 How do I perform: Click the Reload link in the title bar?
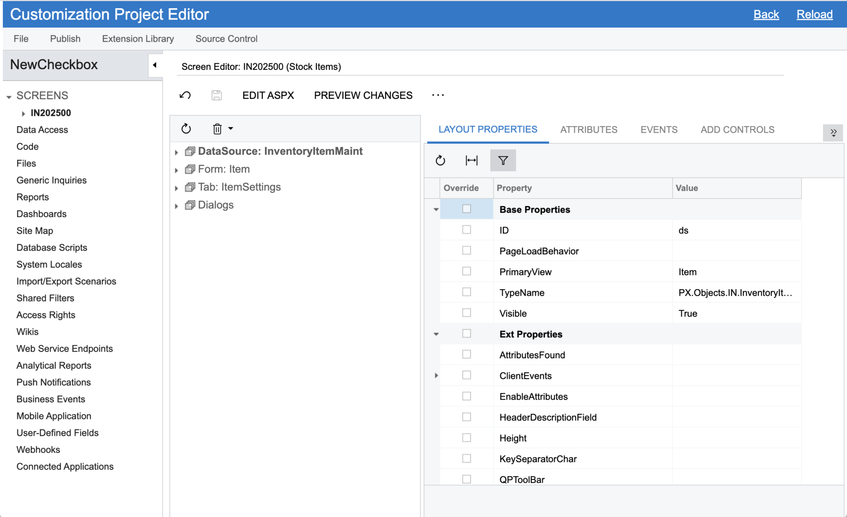(814, 14)
